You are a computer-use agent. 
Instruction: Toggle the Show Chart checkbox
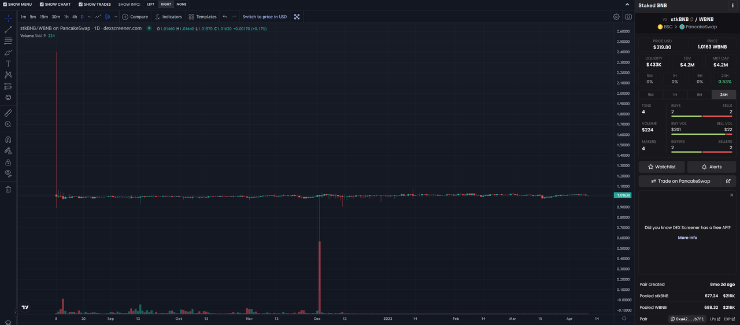pyautogui.click(x=42, y=4)
